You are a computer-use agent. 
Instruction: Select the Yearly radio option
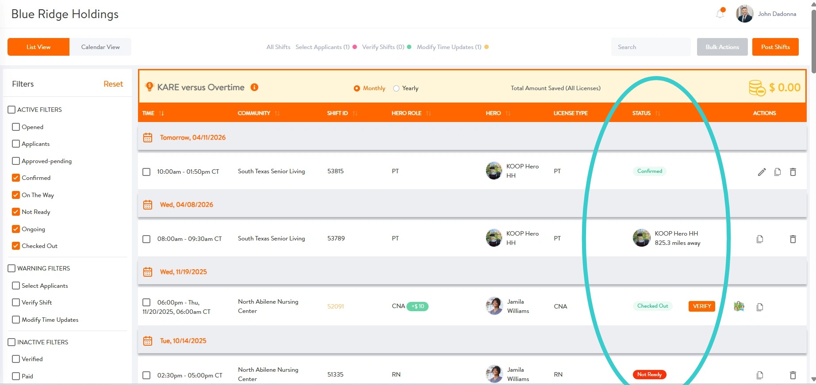pyautogui.click(x=396, y=88)
